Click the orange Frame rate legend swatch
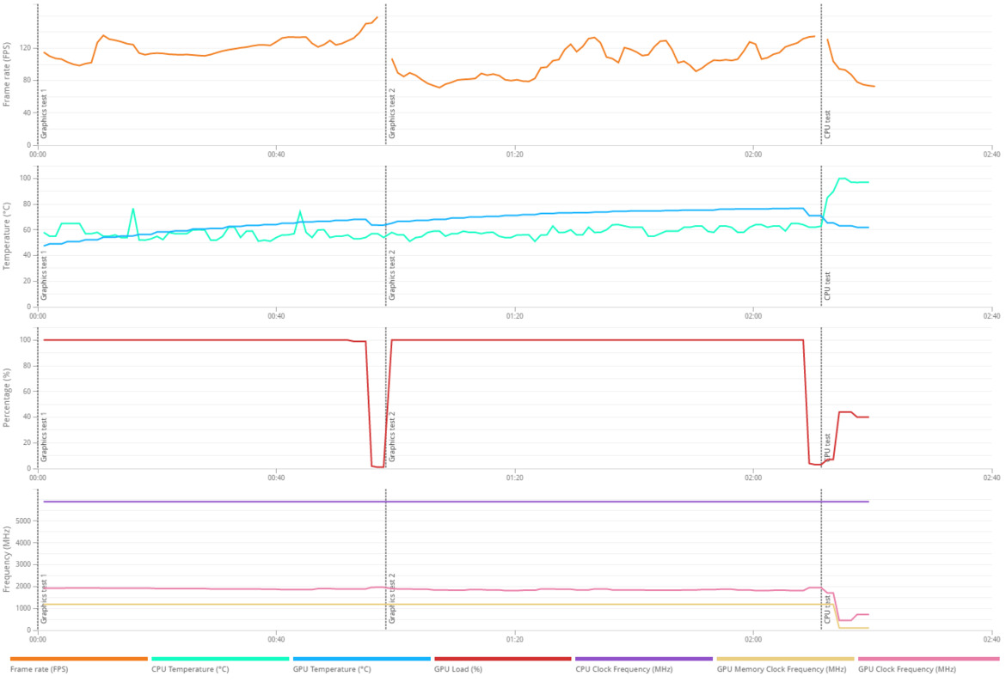This screenshot has width=1006, height=682. pyautogui.click(x=79, y=658)
